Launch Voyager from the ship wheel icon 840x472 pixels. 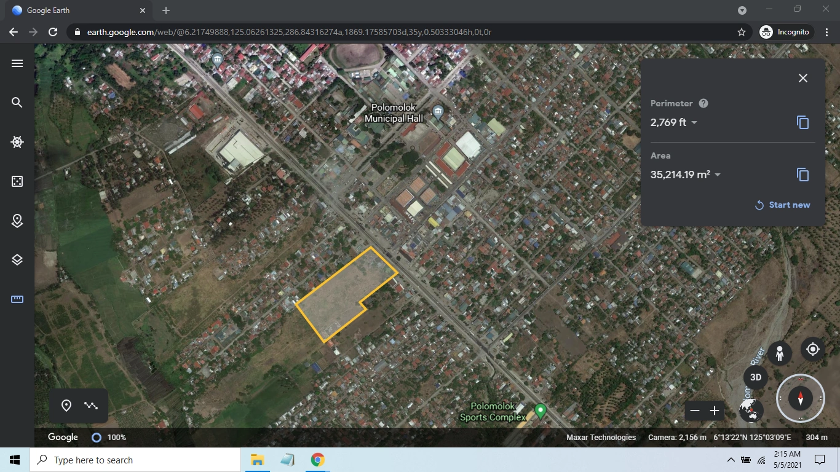point(17,142)
